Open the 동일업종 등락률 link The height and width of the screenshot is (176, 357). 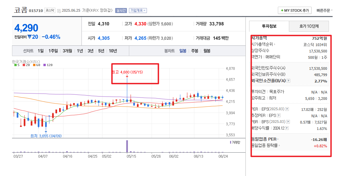point(266,146)
